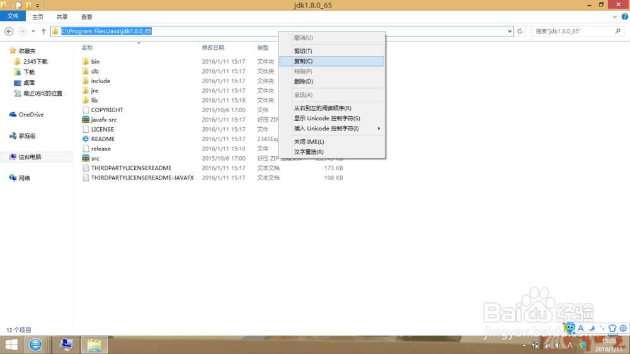Viewport: 630px width, 354px height.
Task: Go up one folder level arrow
Action: [x=43, y=31]
